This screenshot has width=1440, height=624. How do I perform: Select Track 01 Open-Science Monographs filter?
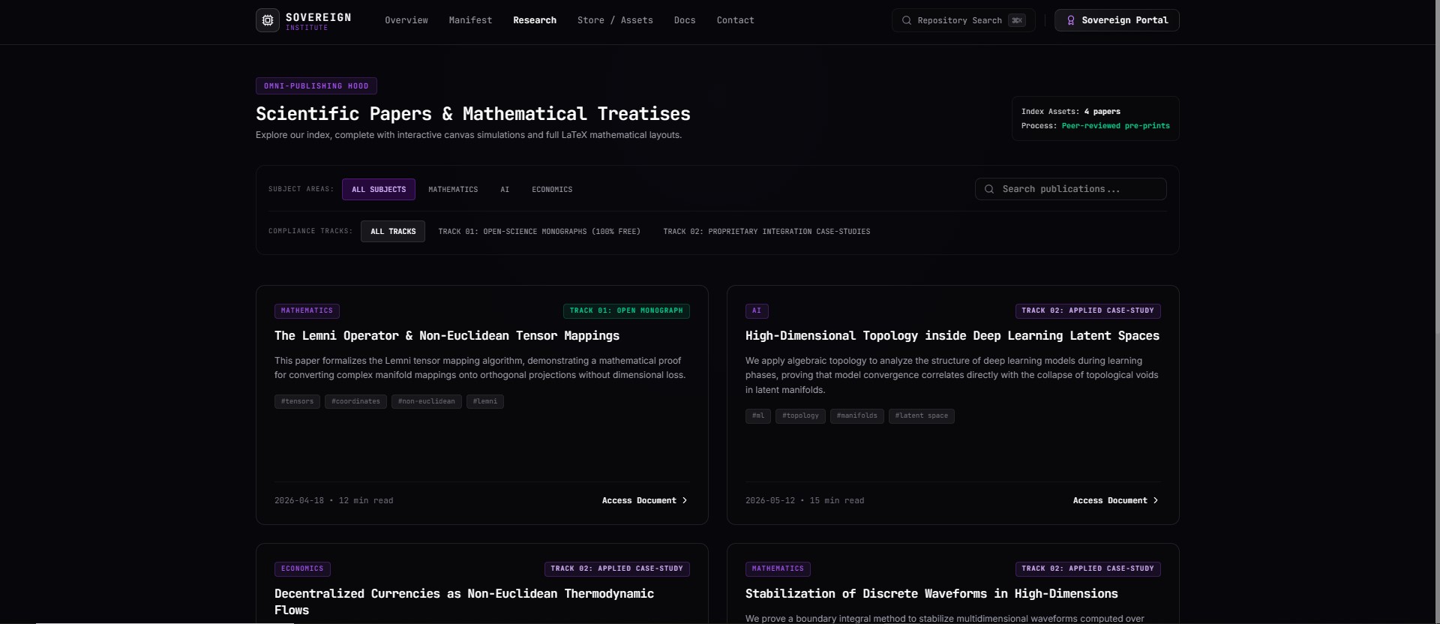point(539,232)
